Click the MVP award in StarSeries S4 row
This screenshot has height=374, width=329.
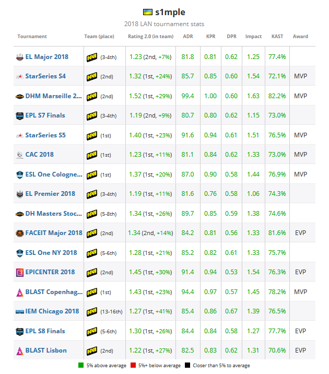click(x=300, y=76)
